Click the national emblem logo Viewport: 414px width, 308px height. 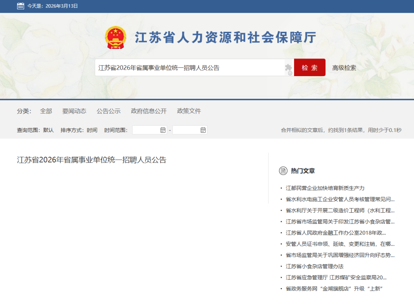115,37
